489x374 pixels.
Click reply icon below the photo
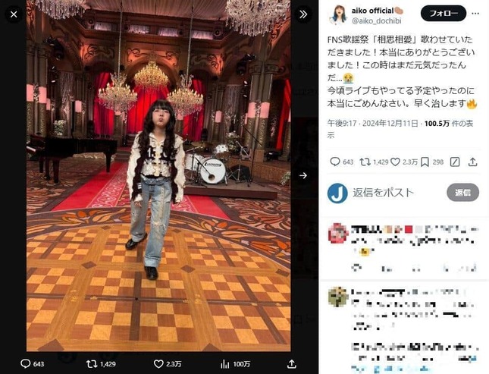pos(26,363)
